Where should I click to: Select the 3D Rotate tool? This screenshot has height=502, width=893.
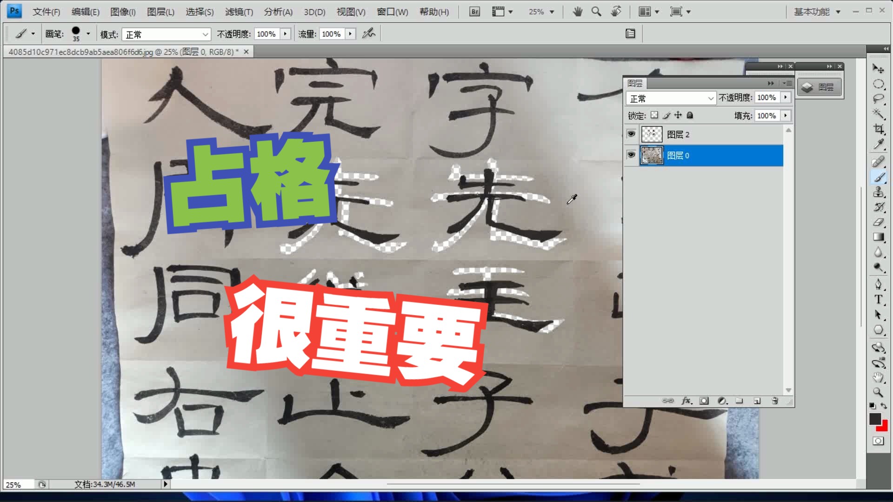tap(878, 347)
